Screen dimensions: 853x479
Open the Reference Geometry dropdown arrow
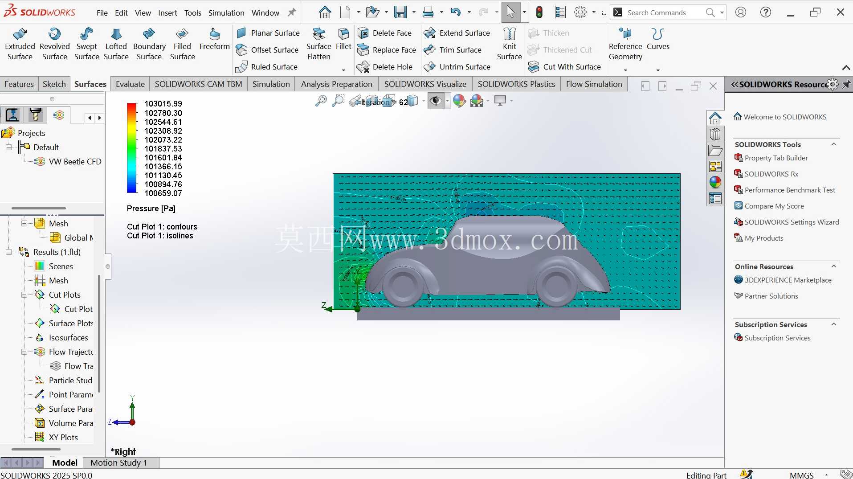(x=625, y=70)
